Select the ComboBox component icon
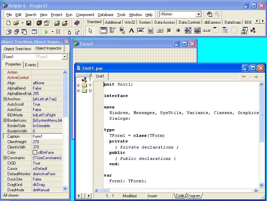The width and height of the screenshot is (267, 201). click(197, 31)
